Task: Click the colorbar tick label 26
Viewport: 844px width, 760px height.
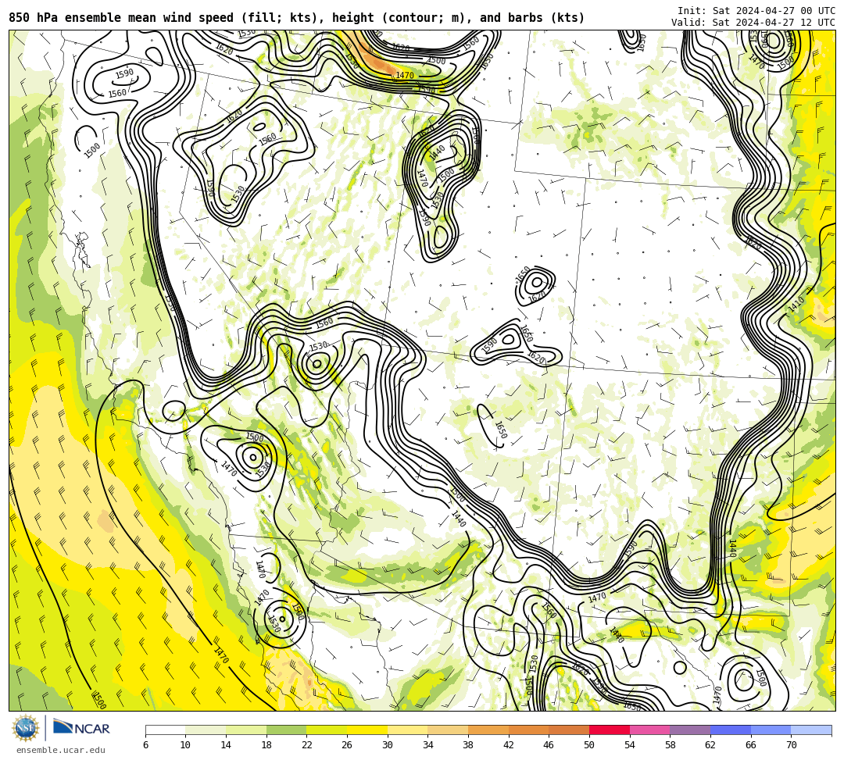Action: (347, 745)
